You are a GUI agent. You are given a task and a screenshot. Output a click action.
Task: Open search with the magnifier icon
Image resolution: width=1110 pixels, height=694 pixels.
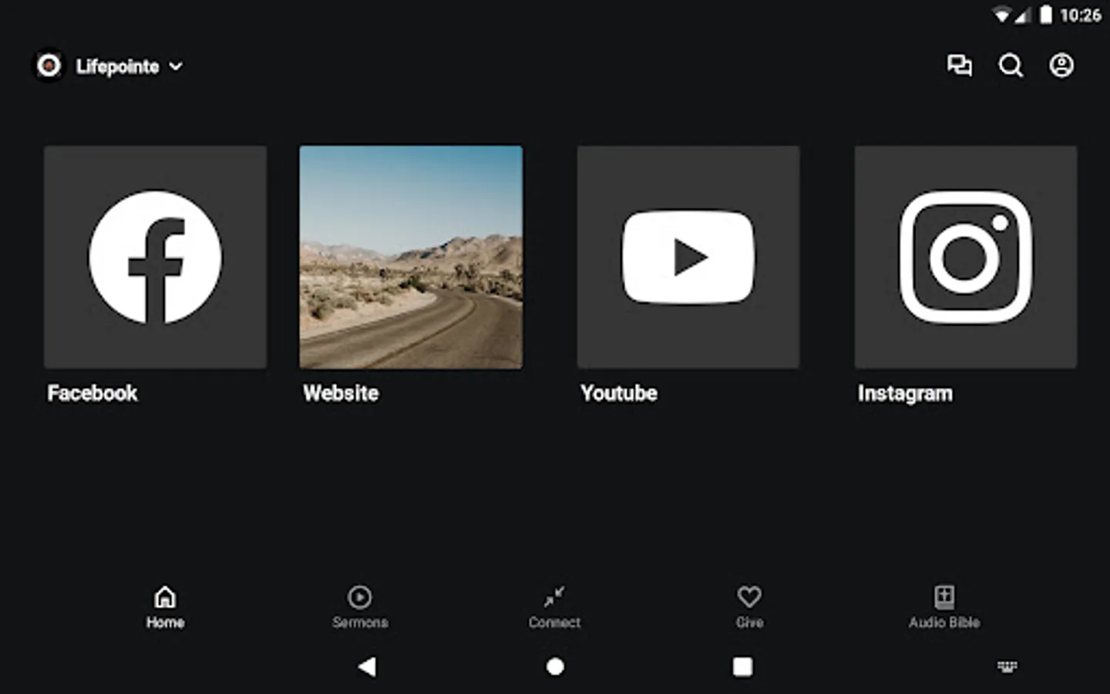point(1011,66)
